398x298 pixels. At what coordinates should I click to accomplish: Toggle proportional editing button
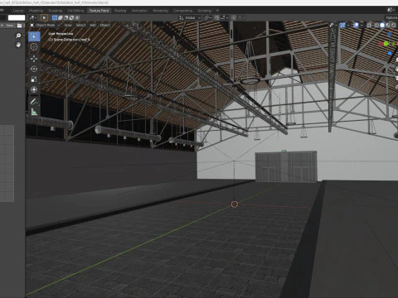tap(234, 17)
